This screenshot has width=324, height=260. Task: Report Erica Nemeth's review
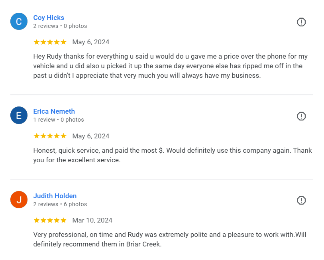coord(301,116)
